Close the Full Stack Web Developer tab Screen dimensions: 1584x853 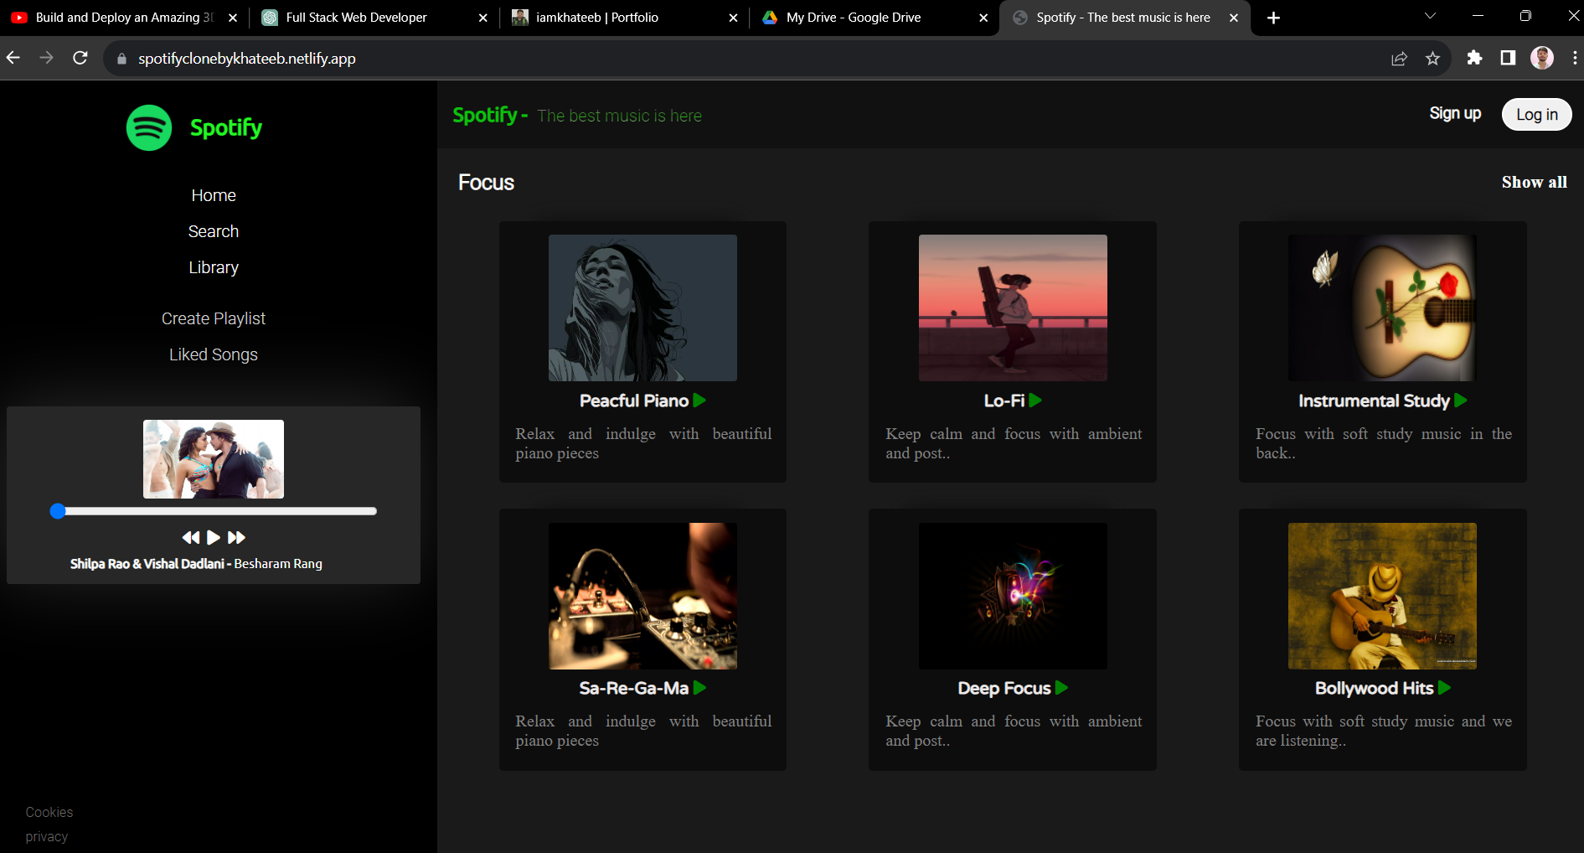click(x=482, y=18)
